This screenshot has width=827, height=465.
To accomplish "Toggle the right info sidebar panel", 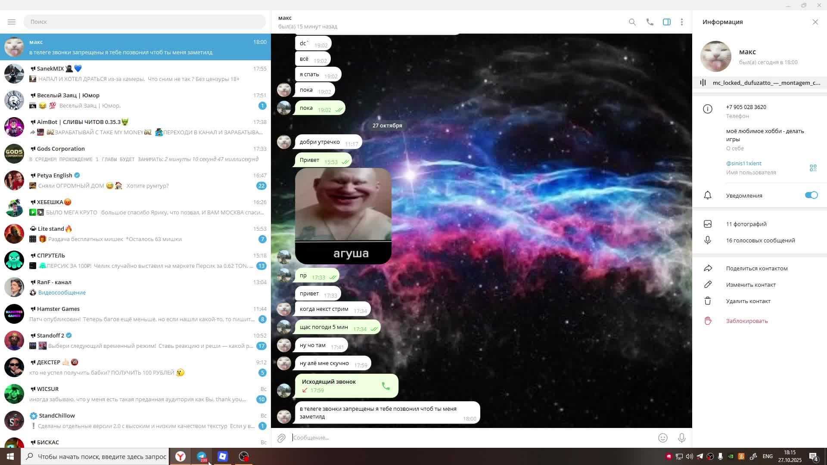I will (x=666, y=22).
